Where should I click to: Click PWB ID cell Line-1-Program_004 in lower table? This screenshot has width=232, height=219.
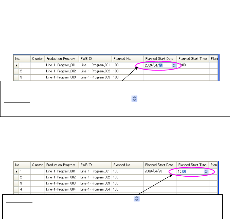click(95, 189)
